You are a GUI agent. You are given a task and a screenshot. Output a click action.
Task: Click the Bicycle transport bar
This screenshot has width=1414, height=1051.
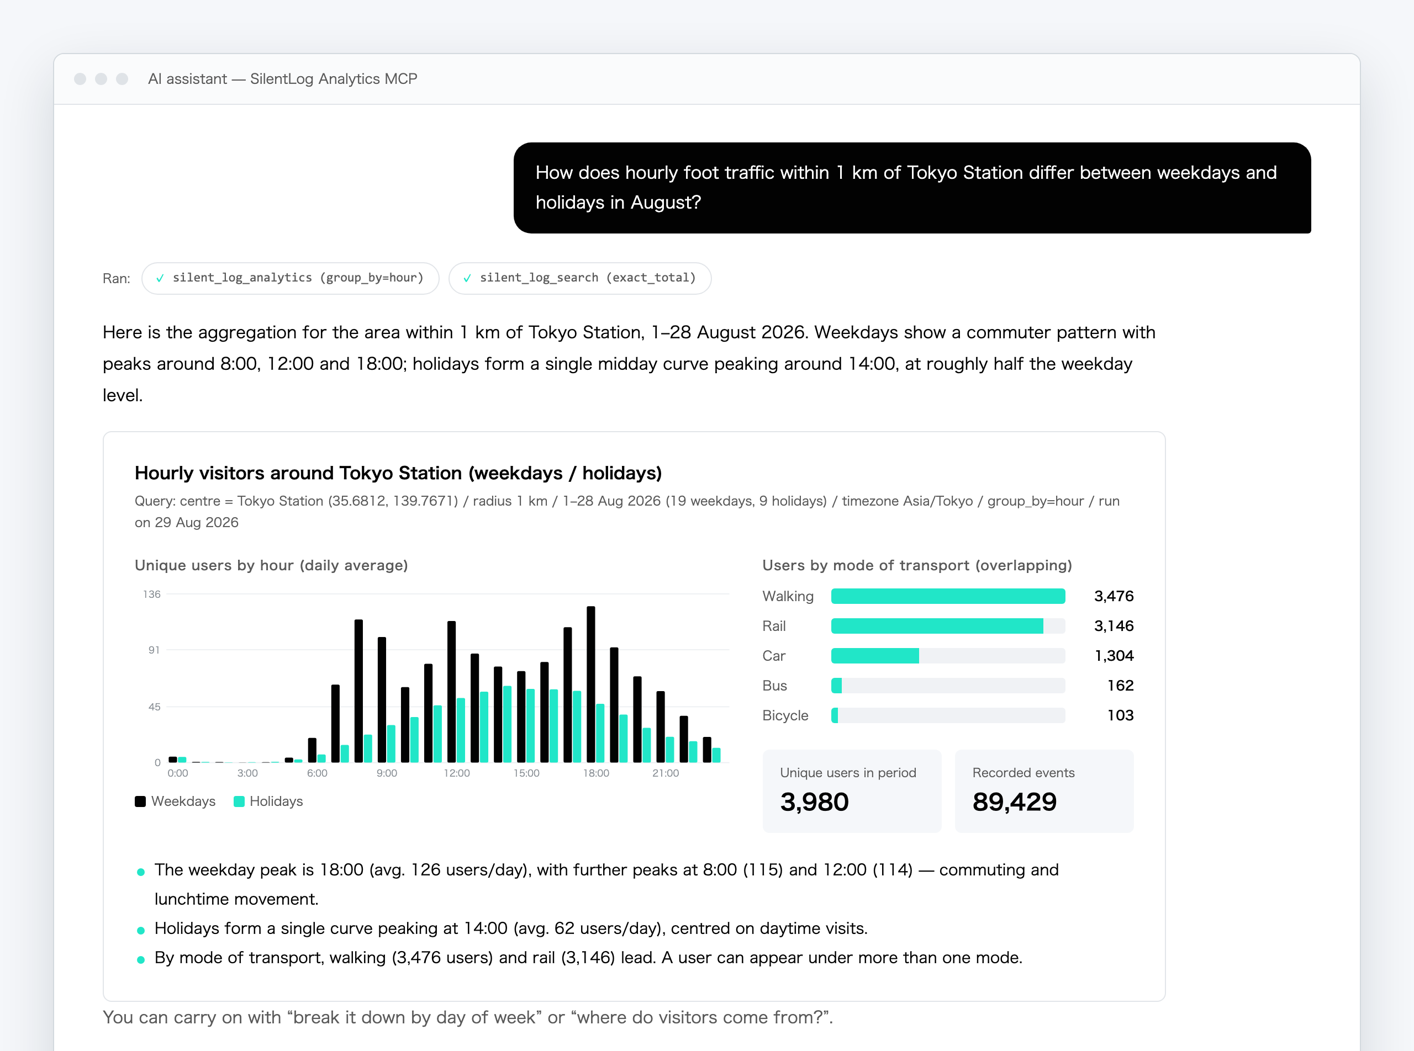[948, 715]
